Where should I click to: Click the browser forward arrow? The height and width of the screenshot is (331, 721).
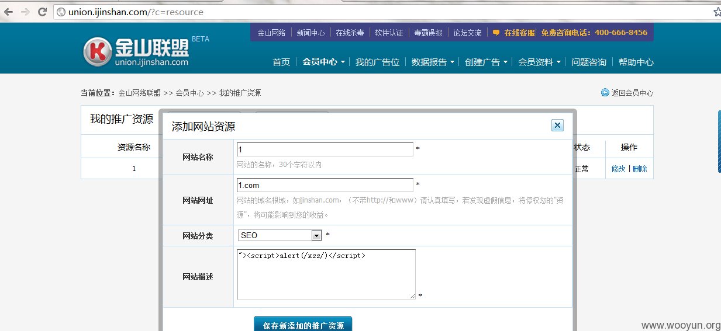click(25, 12)
